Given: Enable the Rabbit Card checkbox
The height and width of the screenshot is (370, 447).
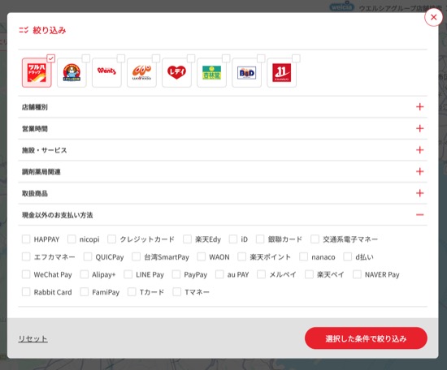Looking at the screenshot, I should pyautogui.click(x=26, y=292).
